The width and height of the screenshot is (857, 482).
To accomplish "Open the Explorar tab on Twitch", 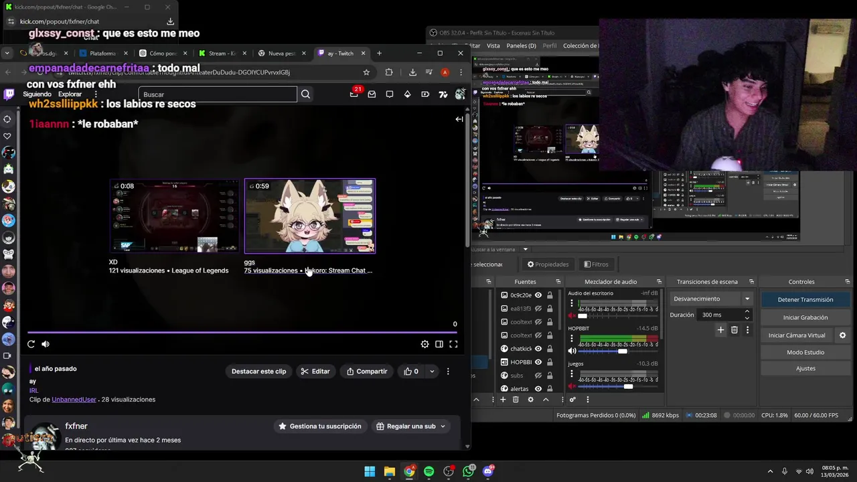I will point(70,94).
